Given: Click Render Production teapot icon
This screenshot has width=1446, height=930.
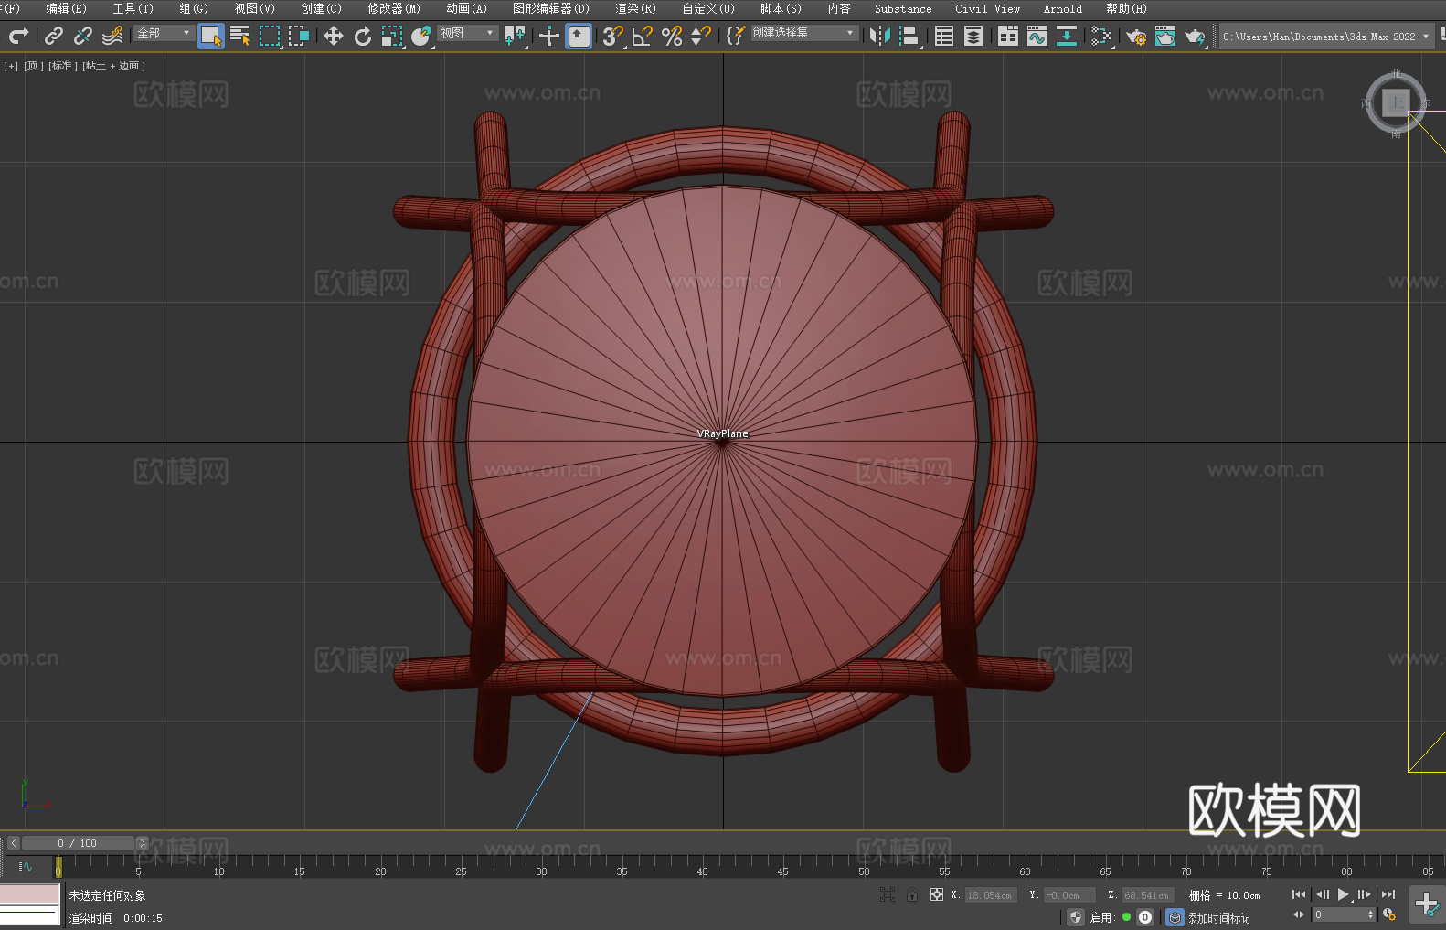Looking at the screenshot, I should [1195, 36].
